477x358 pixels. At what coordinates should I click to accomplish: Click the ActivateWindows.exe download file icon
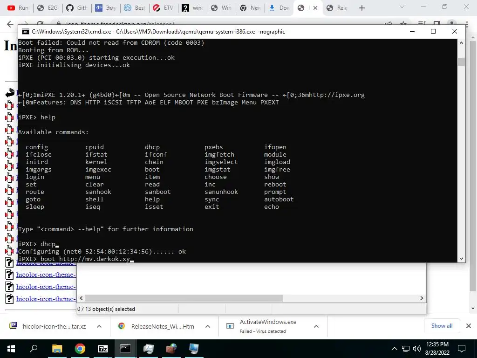pos(230,326)
